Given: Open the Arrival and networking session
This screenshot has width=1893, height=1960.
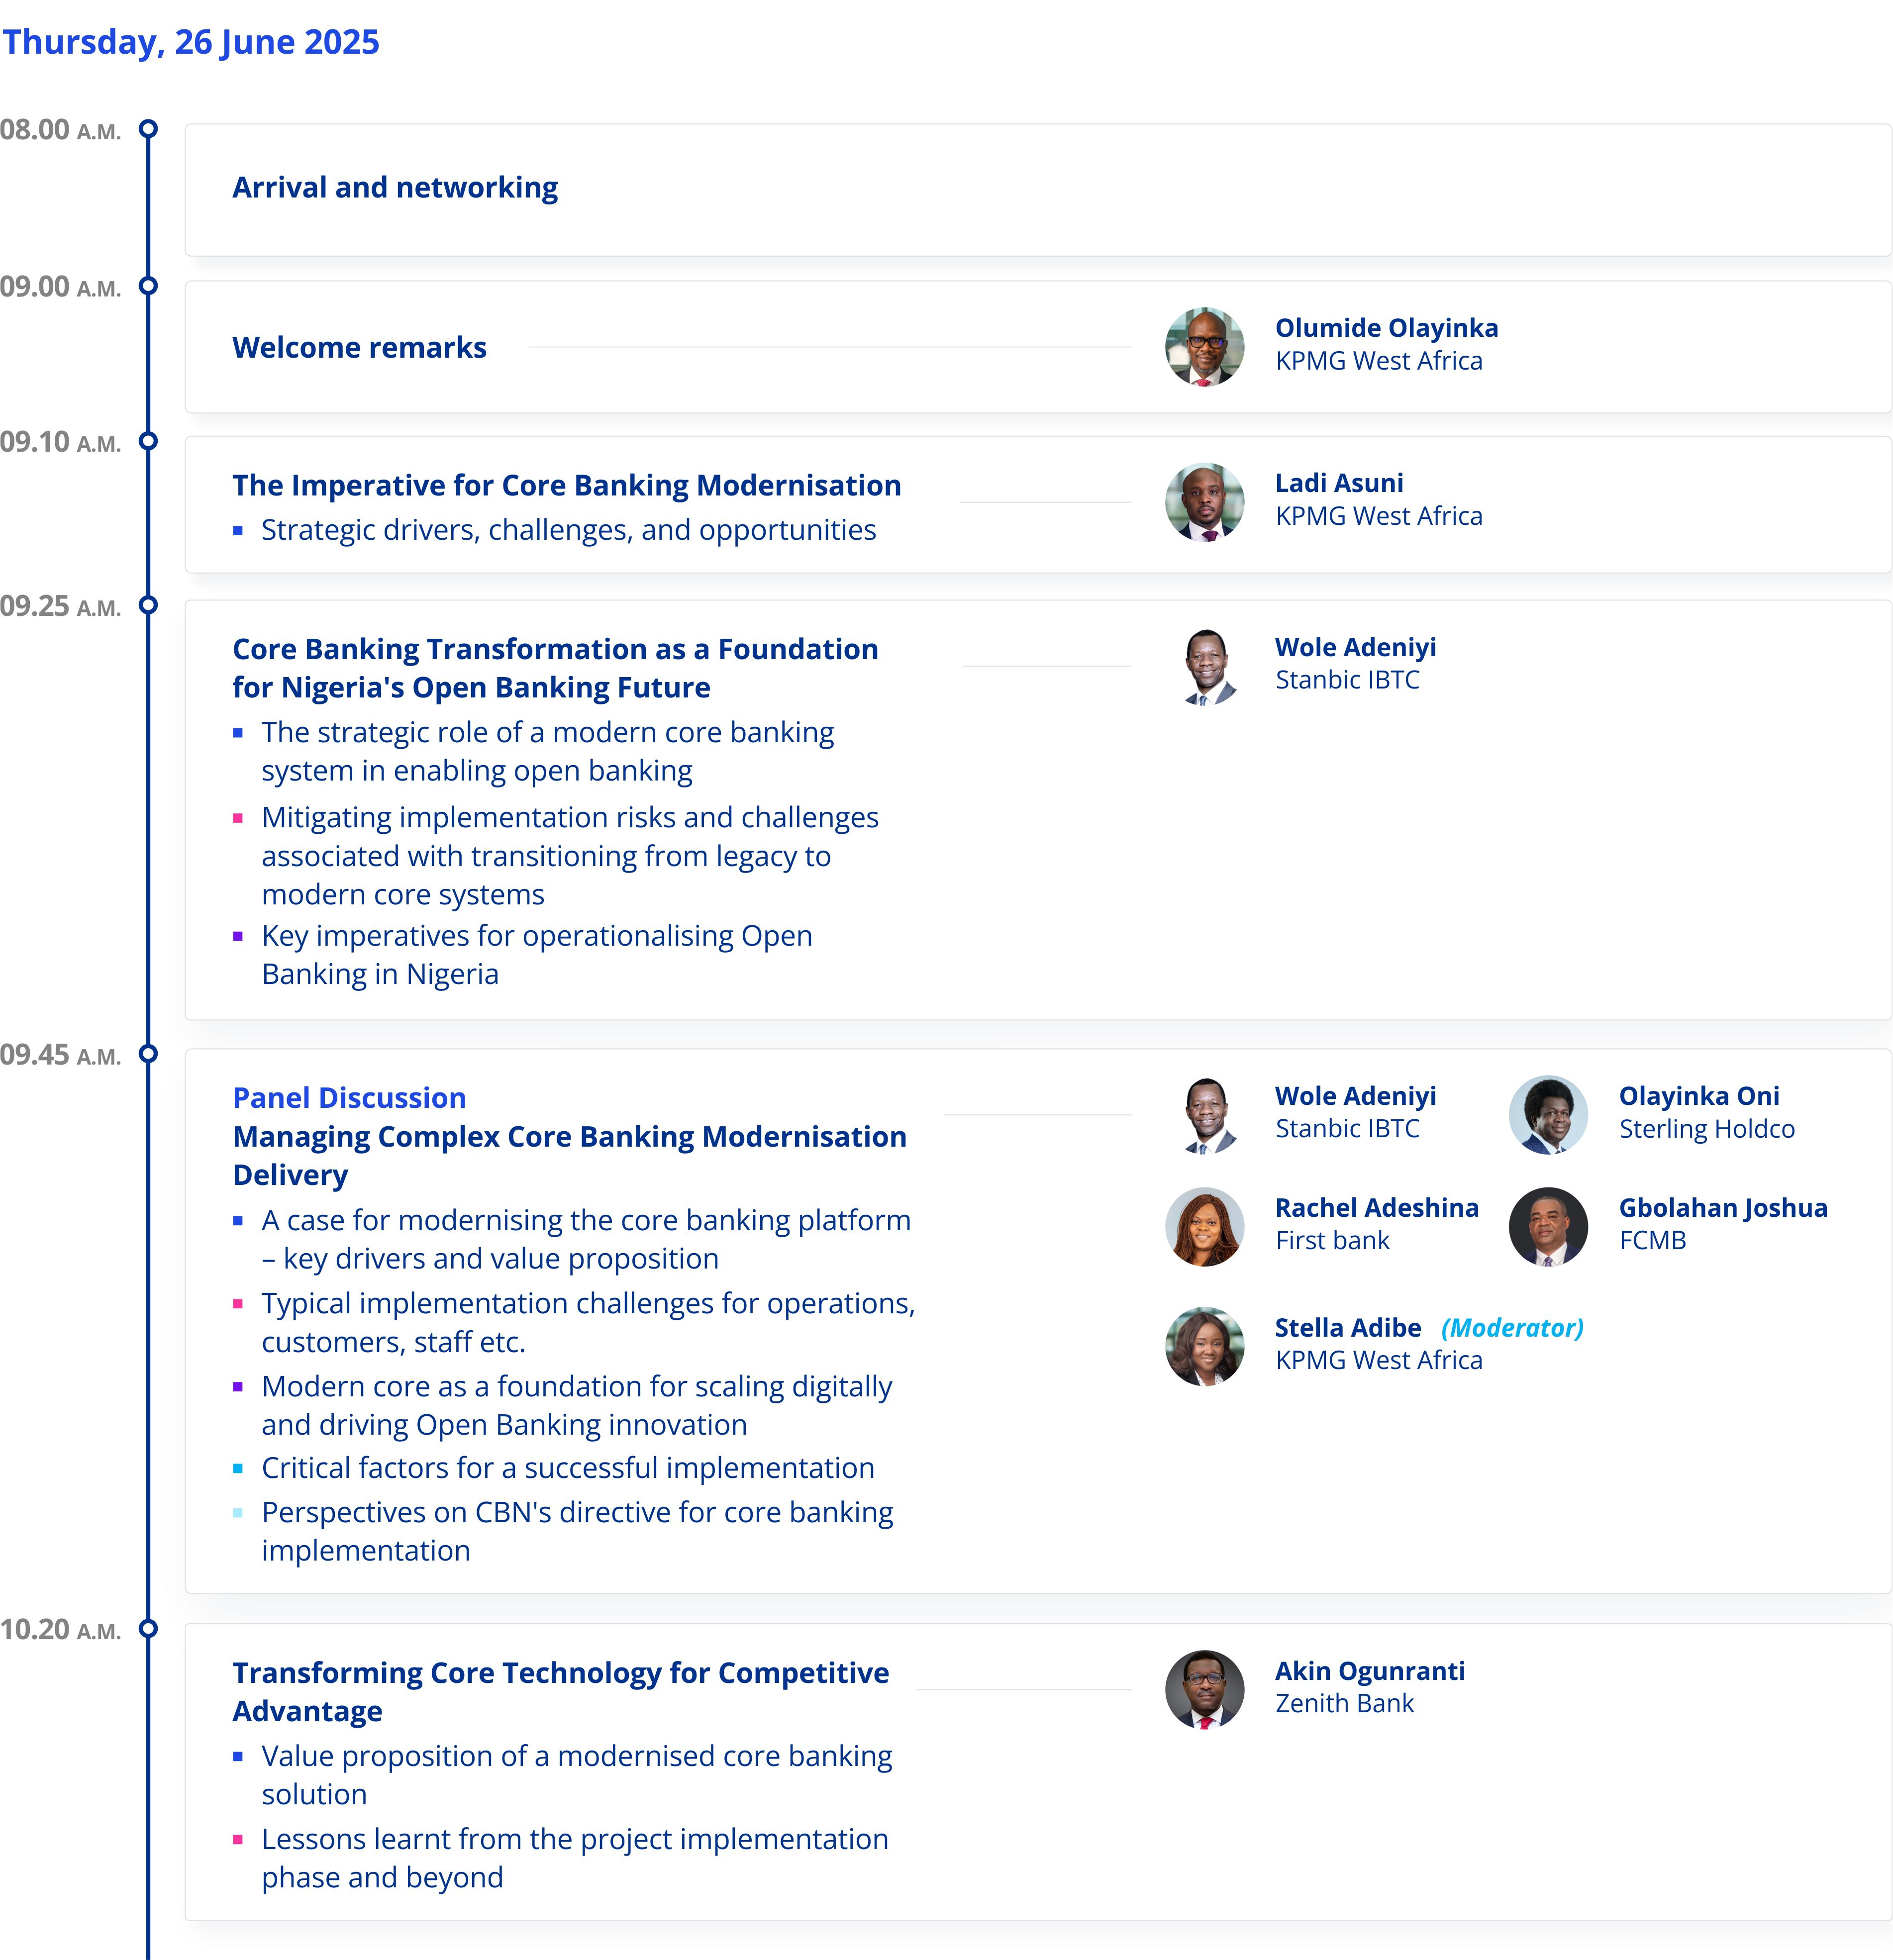Looking at the screenshot, I should click(x=395, y=188).
